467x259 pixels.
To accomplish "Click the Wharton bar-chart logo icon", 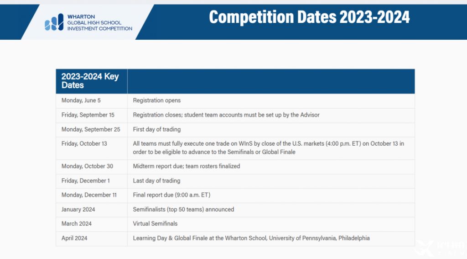I will [54, 22].
